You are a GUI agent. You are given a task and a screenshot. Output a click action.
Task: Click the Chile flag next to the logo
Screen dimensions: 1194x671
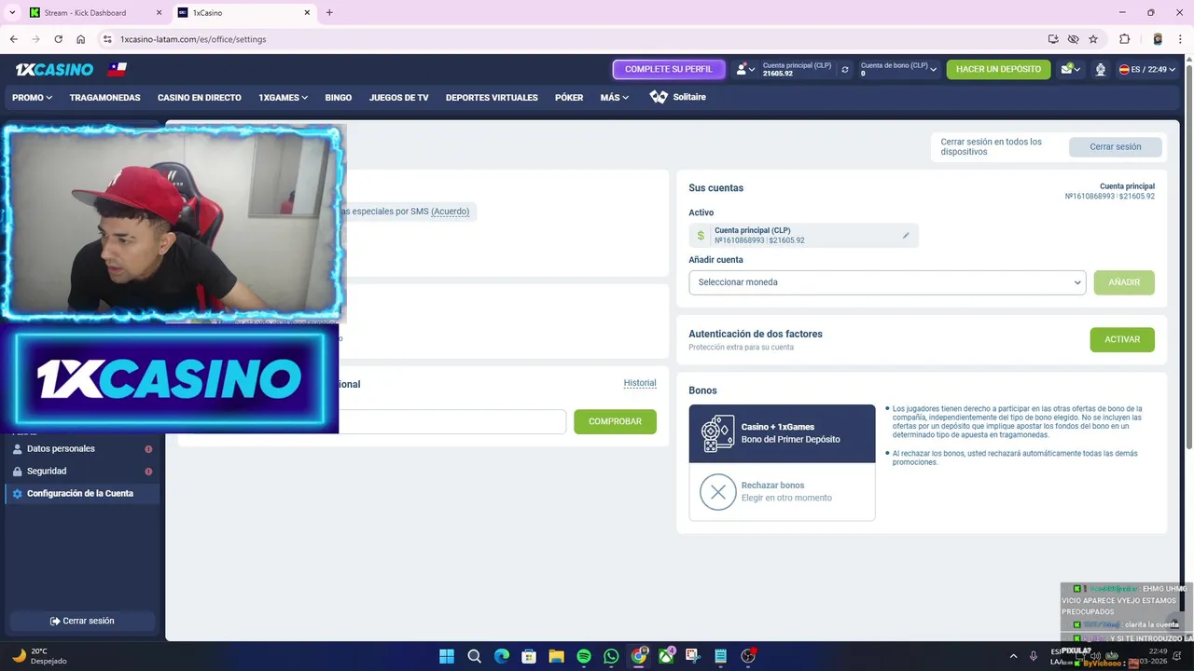pos(117,69)
